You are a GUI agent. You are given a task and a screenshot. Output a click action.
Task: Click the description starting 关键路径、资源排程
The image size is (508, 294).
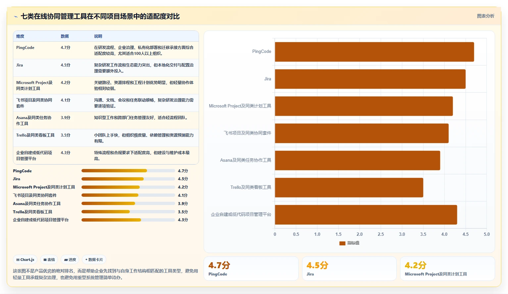click(x=144, y=86)
